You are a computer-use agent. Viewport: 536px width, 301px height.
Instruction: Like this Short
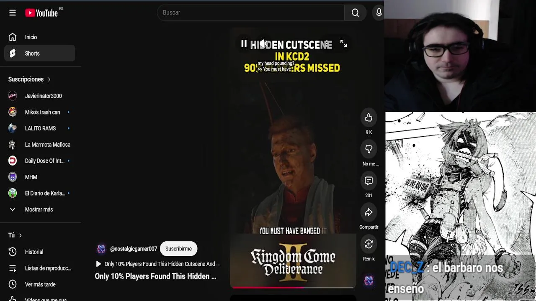tap(368, 117)
